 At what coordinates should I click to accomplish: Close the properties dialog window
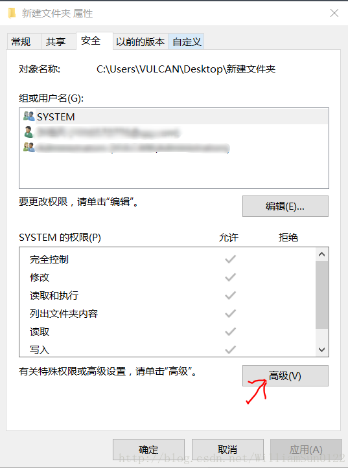334,13
